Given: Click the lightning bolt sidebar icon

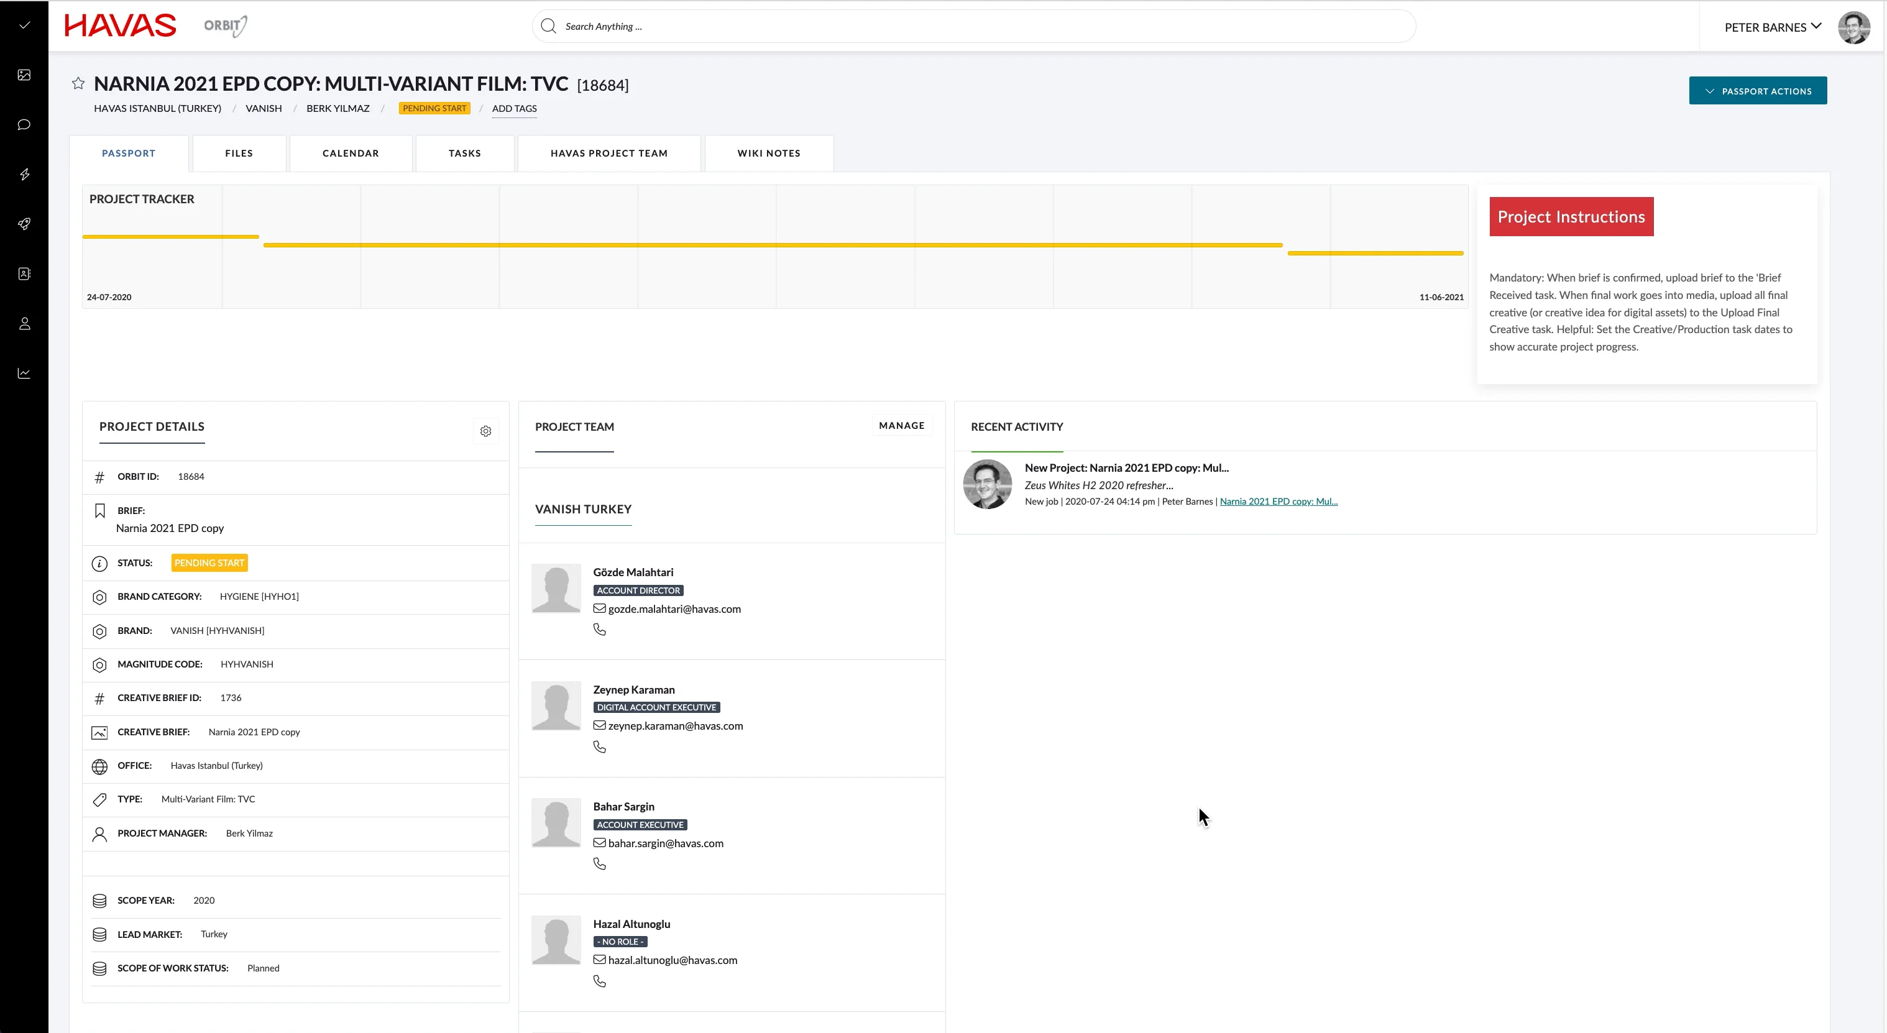Looking at the screenshot, I should [x=24, y=175].
